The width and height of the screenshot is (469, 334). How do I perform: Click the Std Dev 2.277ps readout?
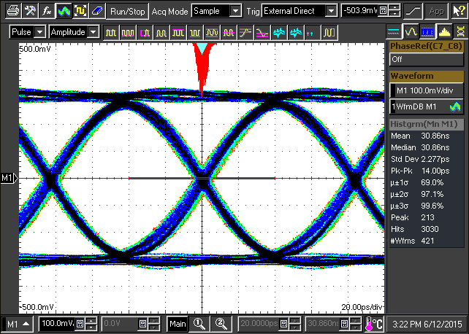pyautogui.click(x=420, y=159)
